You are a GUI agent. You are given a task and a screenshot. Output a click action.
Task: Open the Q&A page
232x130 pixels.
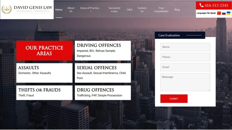tap(130, 10)
